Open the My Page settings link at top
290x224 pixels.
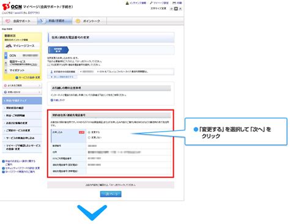tap(159, 3)
